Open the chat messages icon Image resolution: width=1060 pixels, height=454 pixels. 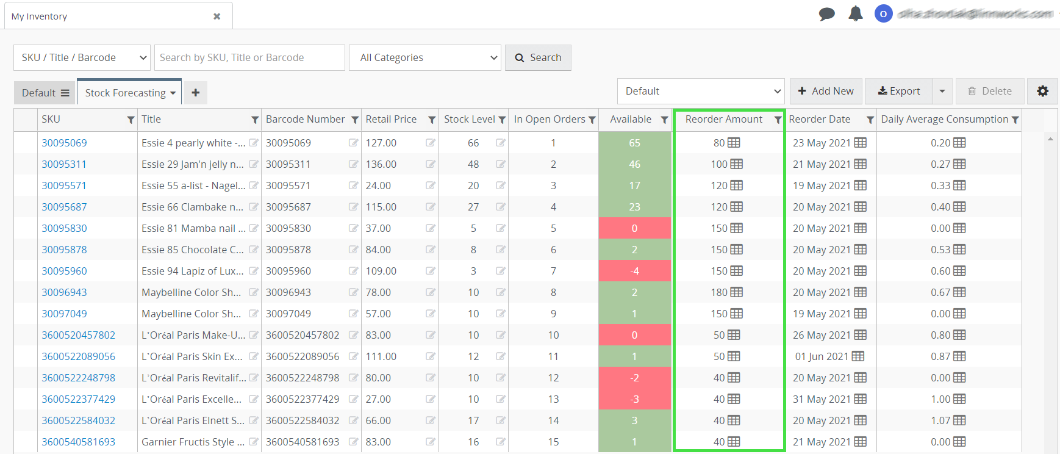click(x=826, y=14)
